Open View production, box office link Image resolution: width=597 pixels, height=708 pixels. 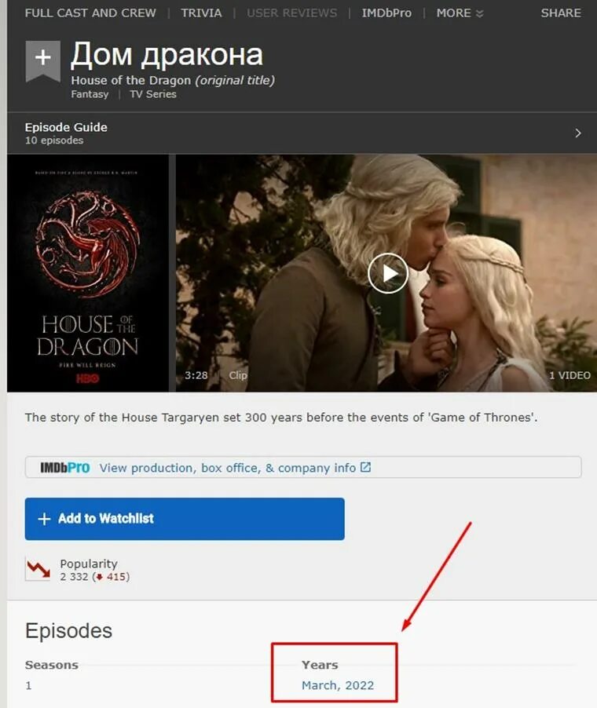pyautogui.click(x=228, y=468)
